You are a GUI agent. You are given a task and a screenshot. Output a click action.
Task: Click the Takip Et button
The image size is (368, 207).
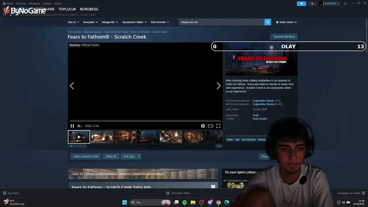(111, 156)
